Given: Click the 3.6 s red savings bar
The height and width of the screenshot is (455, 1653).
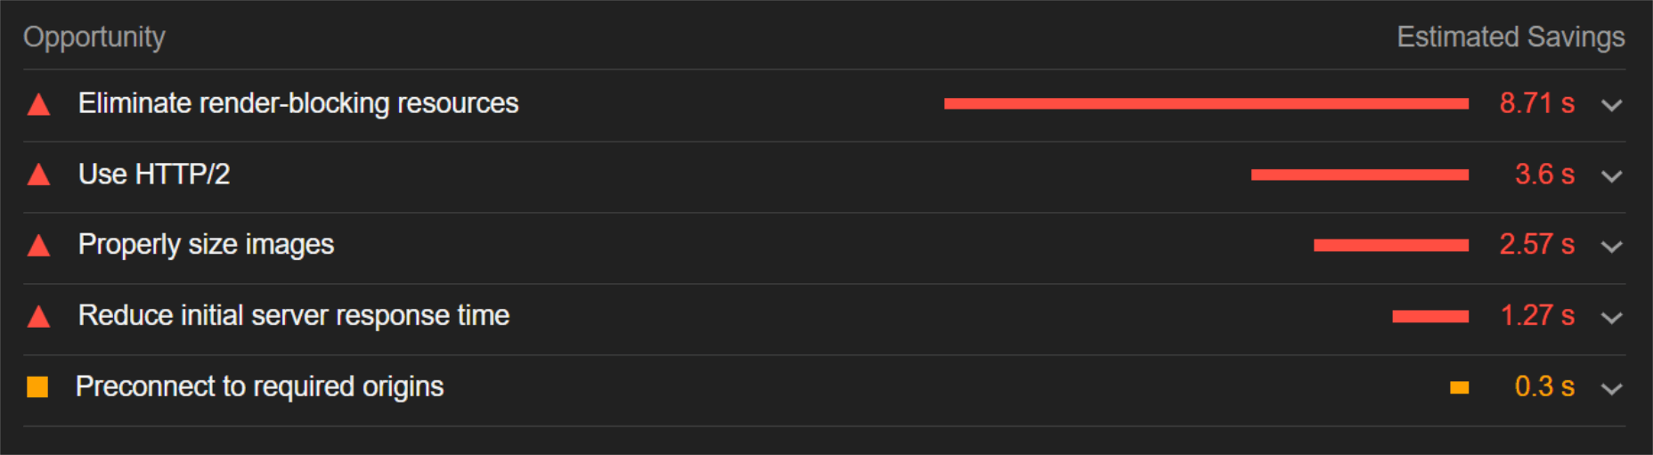Looking at the screenshot, I should (1360, 175).
